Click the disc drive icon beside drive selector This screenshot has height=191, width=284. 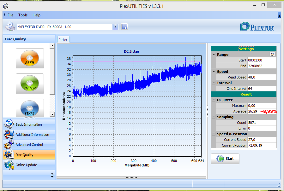click(10, 26)
